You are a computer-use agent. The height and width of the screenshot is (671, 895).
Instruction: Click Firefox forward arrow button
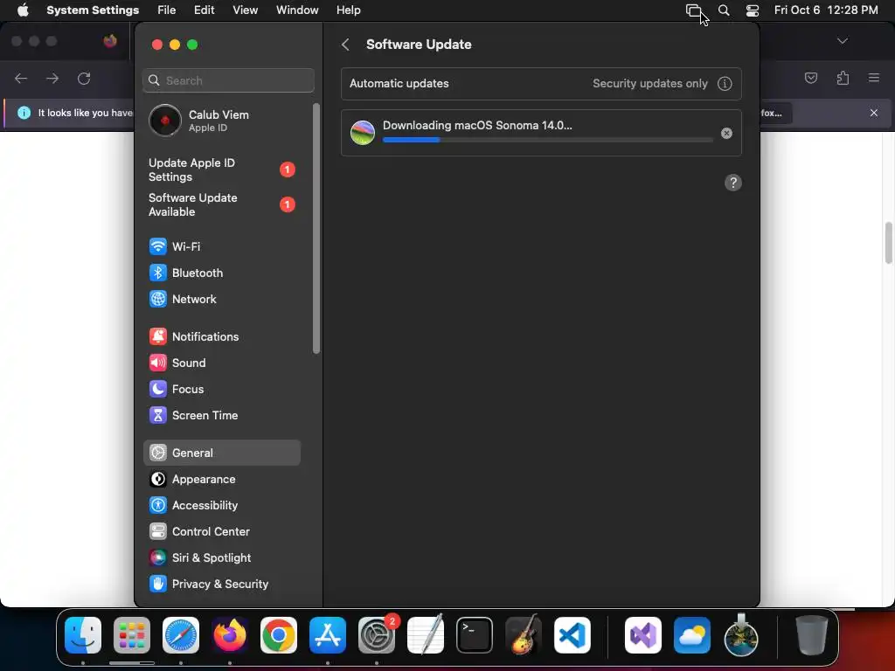coord(52,79)
